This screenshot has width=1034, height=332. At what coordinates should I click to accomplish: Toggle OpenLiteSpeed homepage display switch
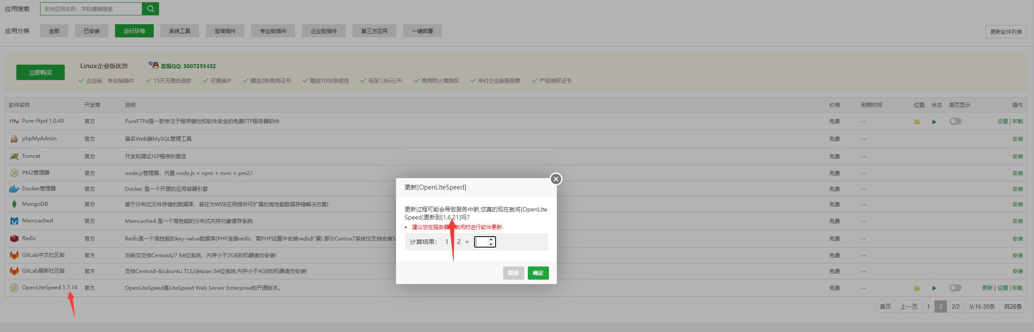[x=955, y=288]
